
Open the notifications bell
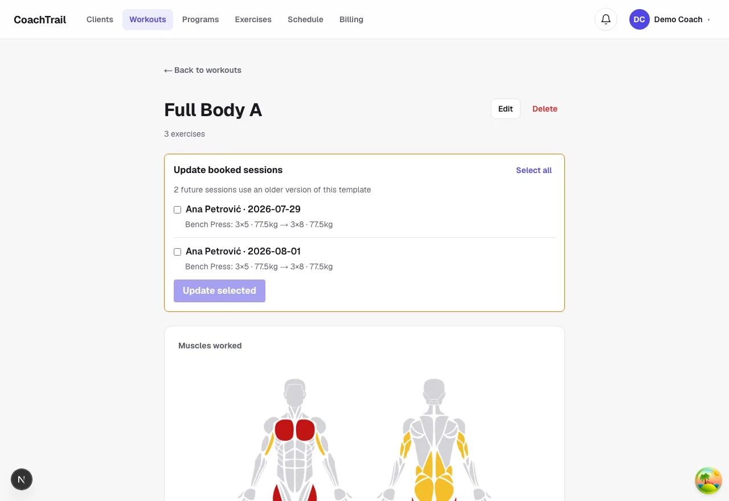click(606, 19)
